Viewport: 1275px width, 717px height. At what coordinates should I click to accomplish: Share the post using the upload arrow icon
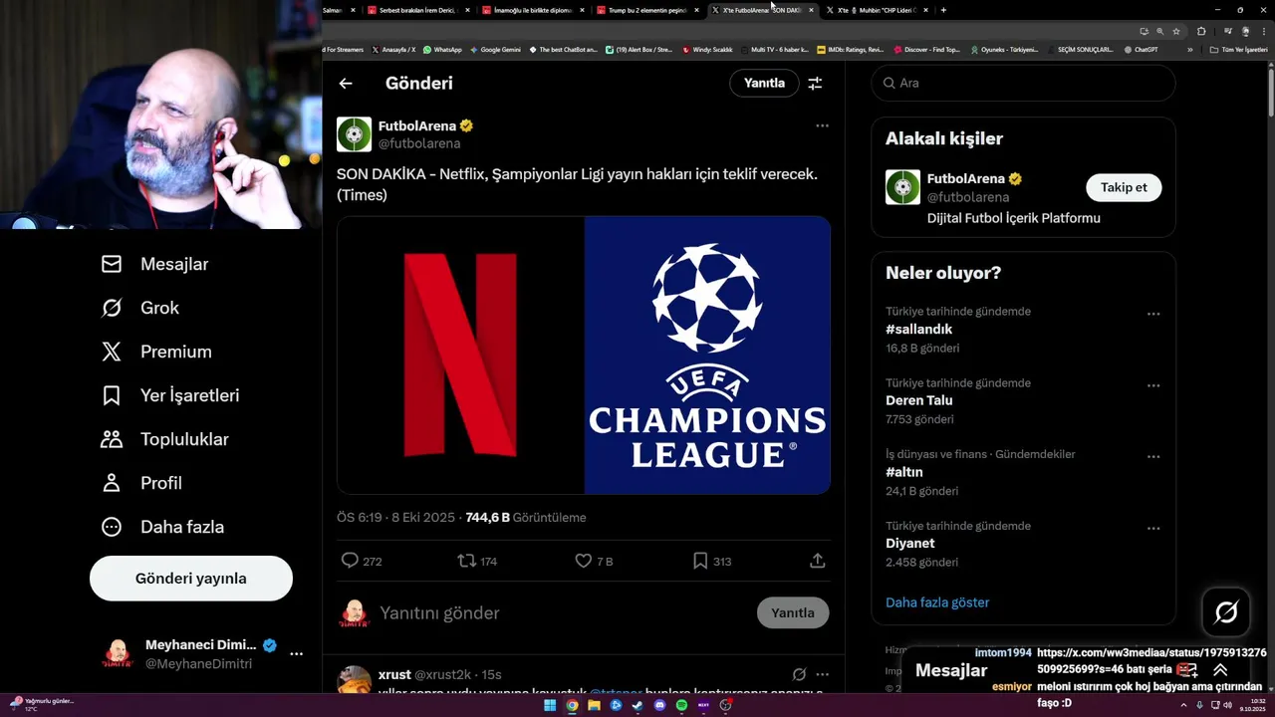(817, 561)
